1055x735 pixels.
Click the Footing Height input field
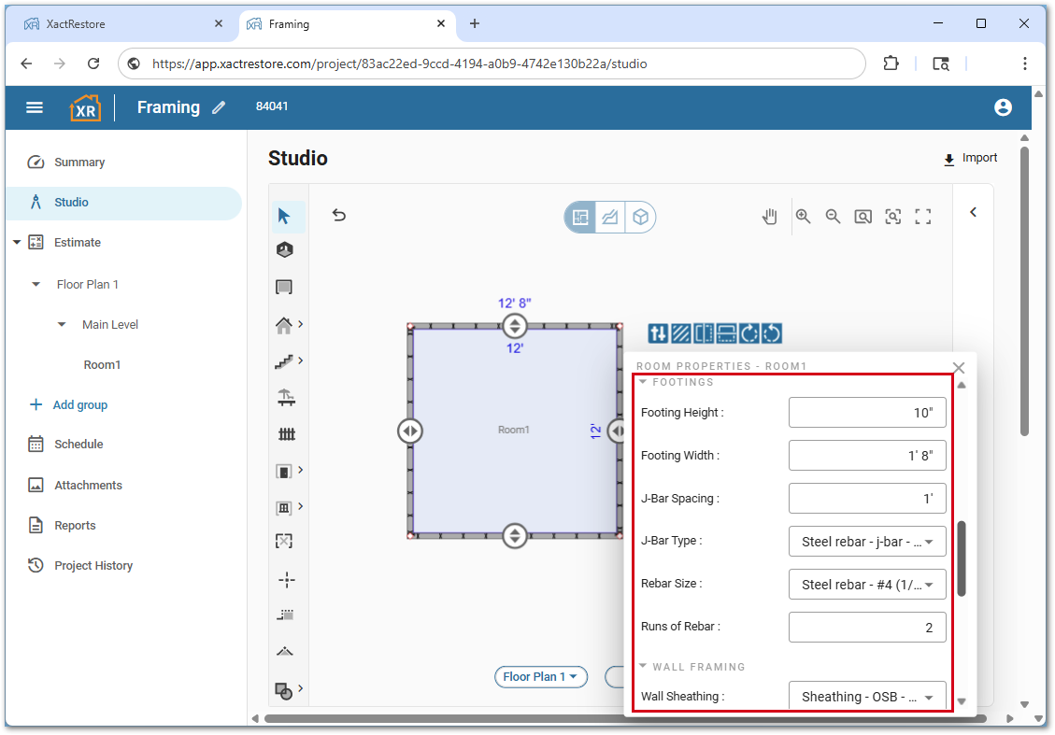coord(867,413)
